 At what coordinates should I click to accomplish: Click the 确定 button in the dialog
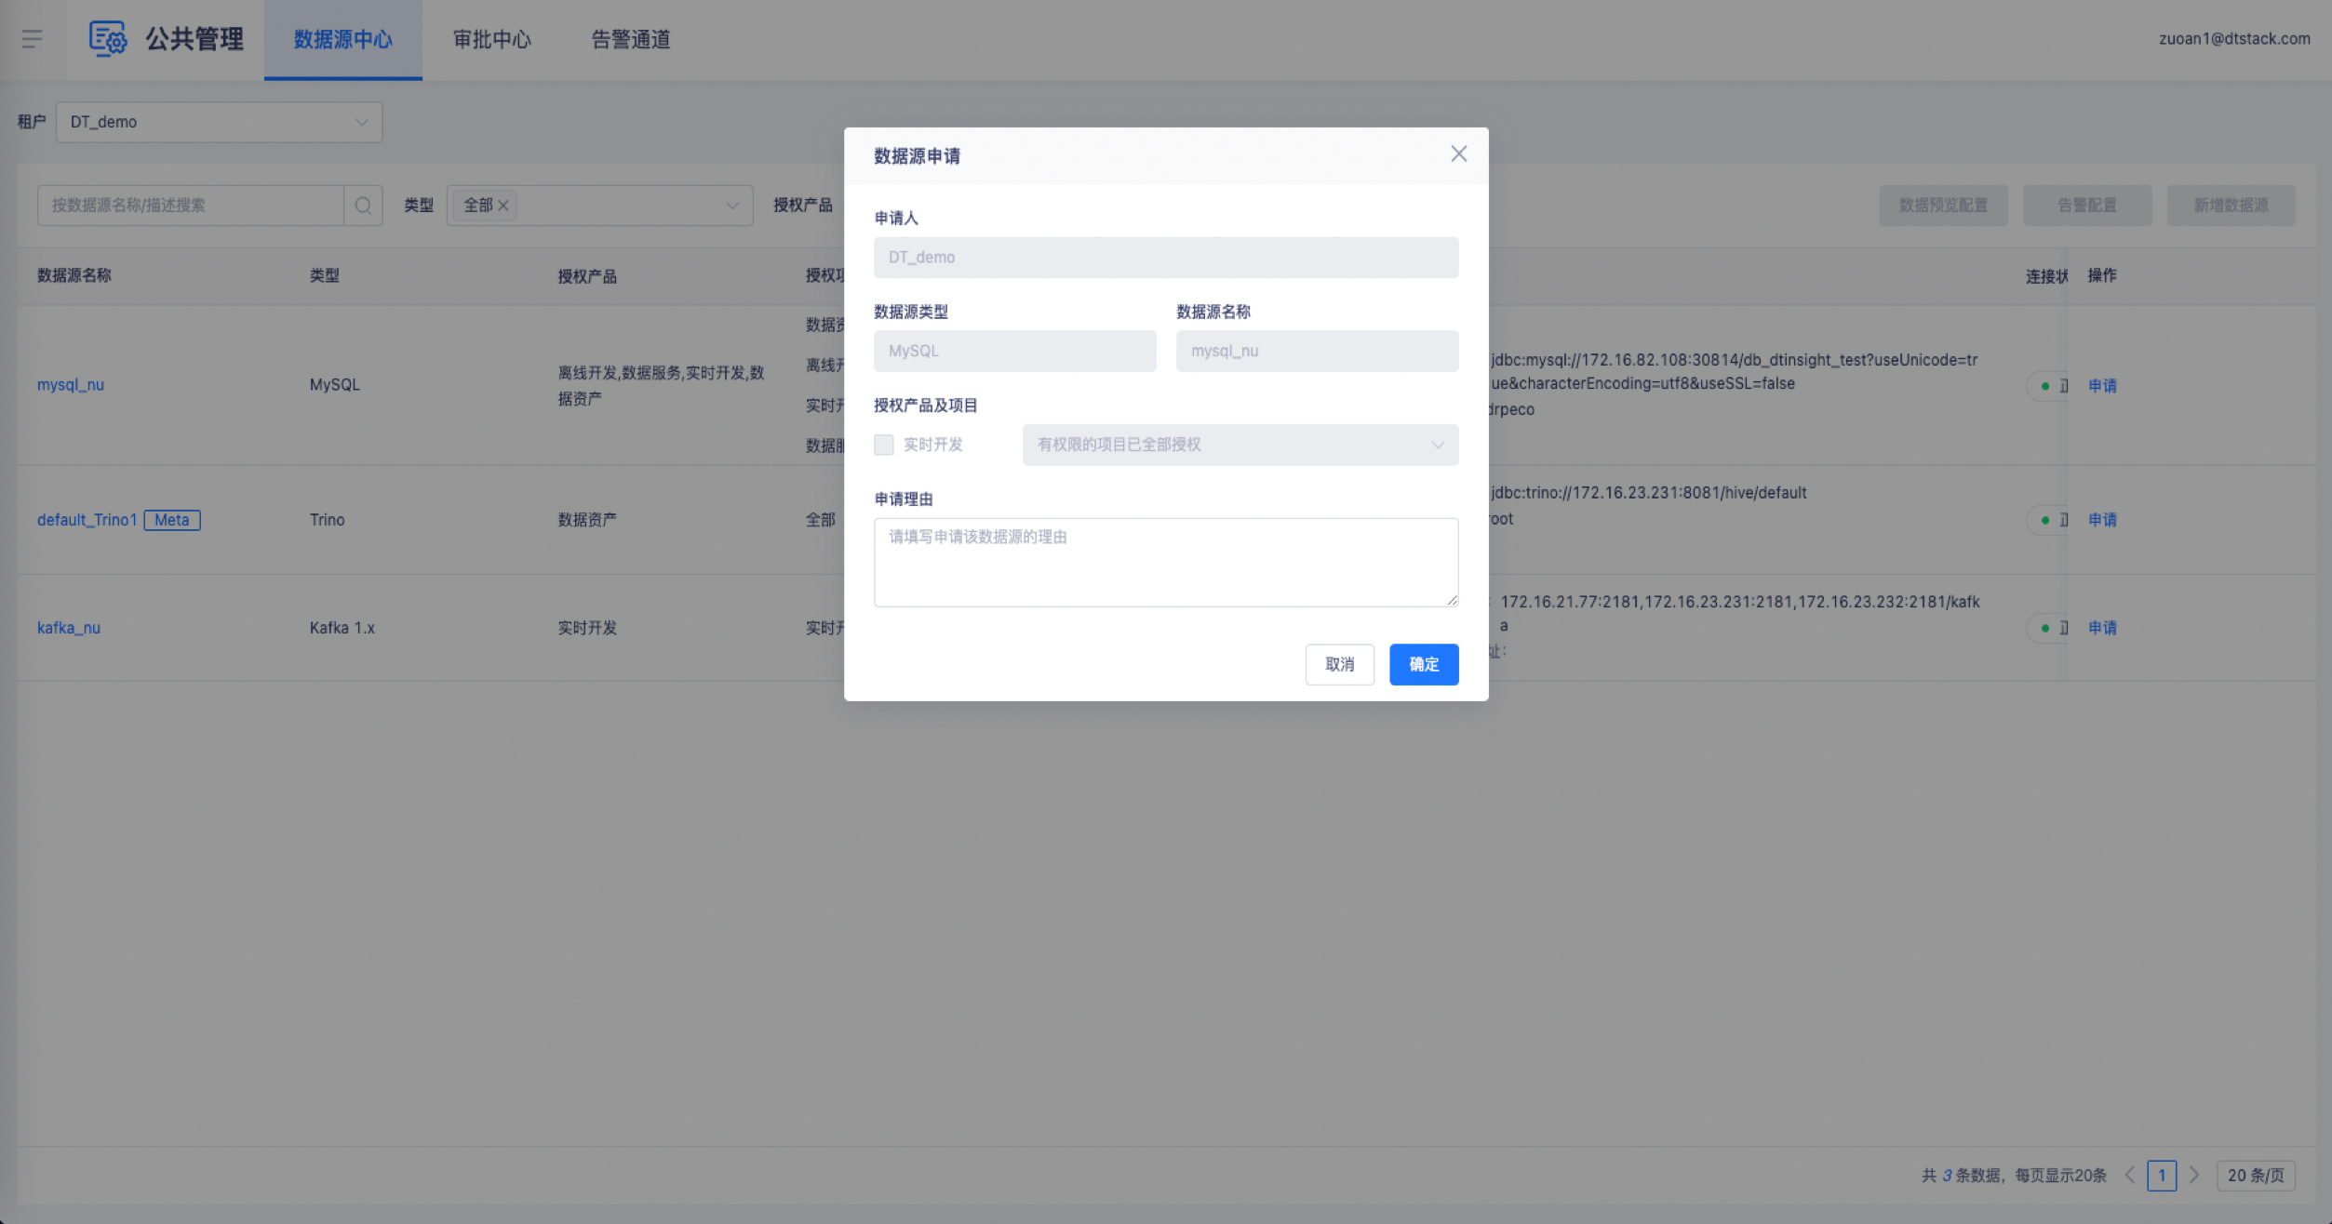[1424, 664]
